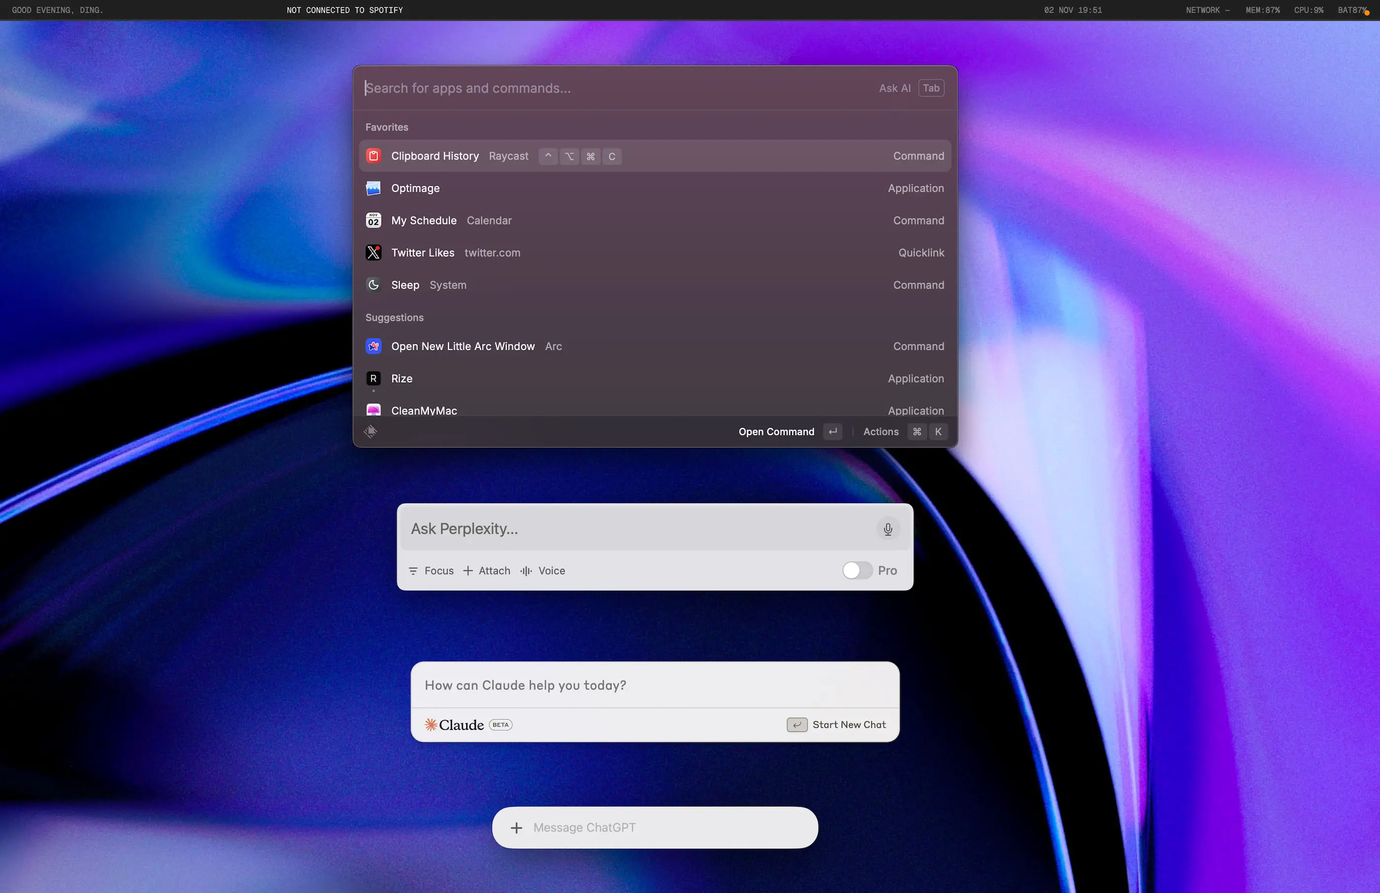Click the Favorites section header

[387, 128]
